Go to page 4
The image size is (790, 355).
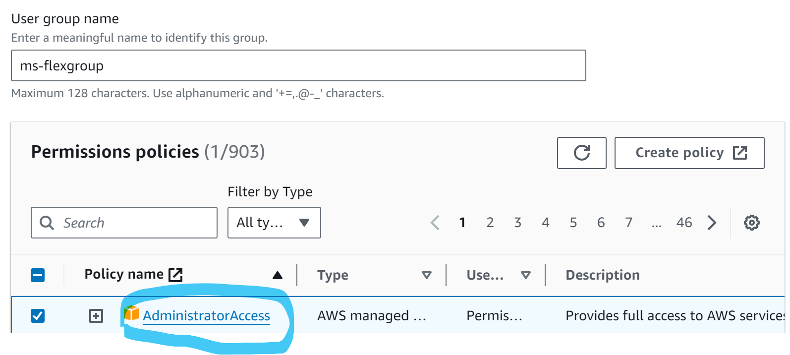545,223
